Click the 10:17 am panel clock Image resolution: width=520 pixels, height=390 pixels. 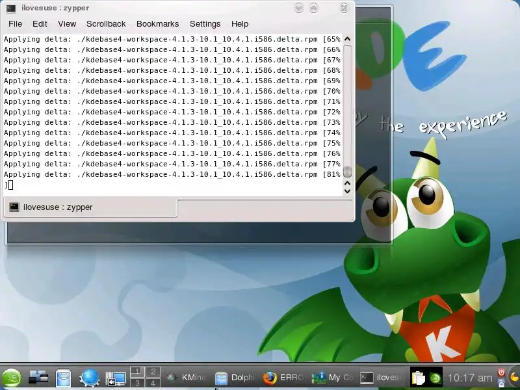[x=470, y=378]
